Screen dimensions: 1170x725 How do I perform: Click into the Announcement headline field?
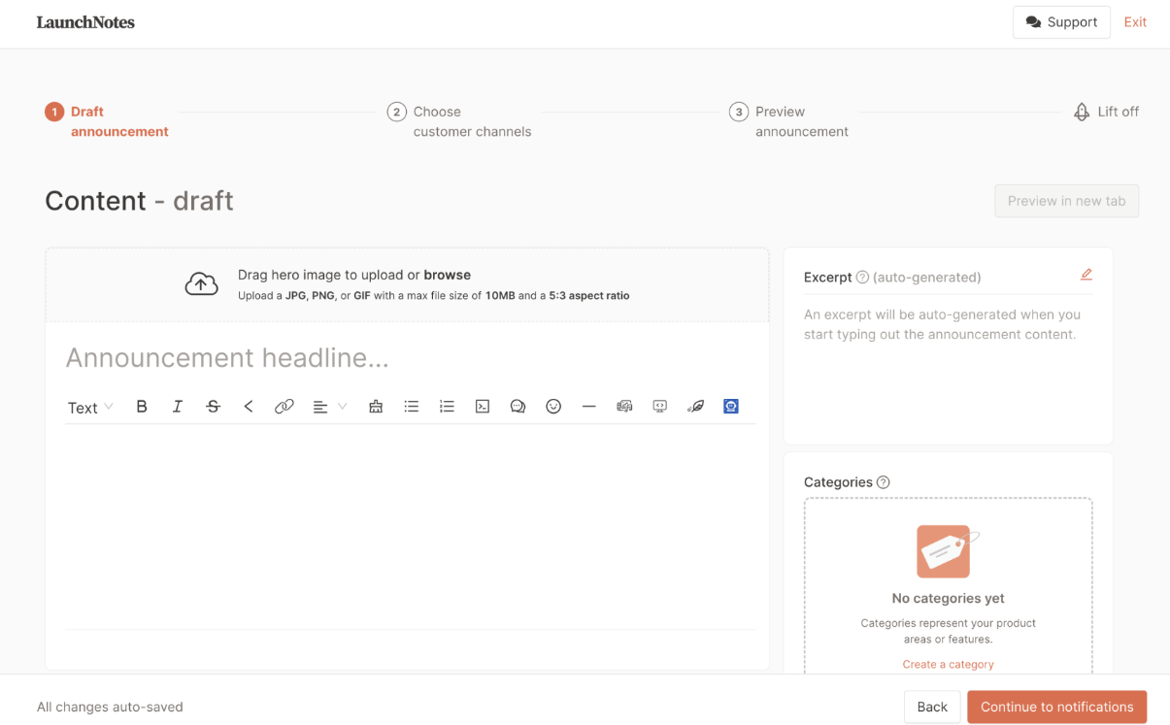tap(408, 358)
